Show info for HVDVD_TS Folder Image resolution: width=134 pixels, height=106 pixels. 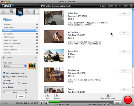click(x=37, y=50)
